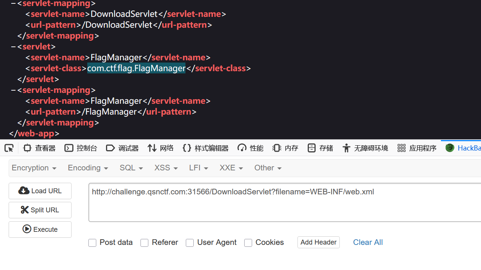Open the Memory (内存) panel
Screen dimensions: 481x270
point(285,148)
